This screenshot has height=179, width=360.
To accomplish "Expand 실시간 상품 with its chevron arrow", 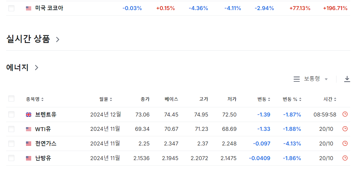I will coord(58,39).
